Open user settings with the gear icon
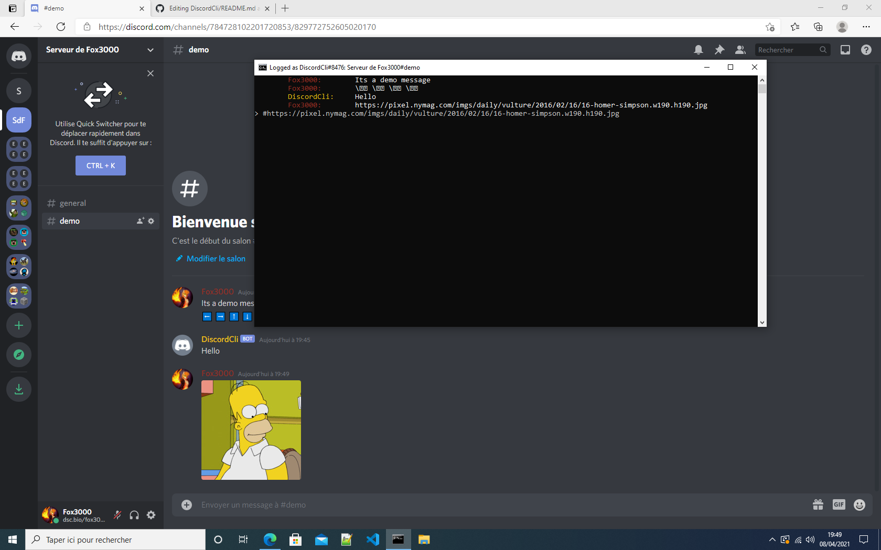Image resolution: width=881 pixels, height=550 pixels. (x=151, y=515)
